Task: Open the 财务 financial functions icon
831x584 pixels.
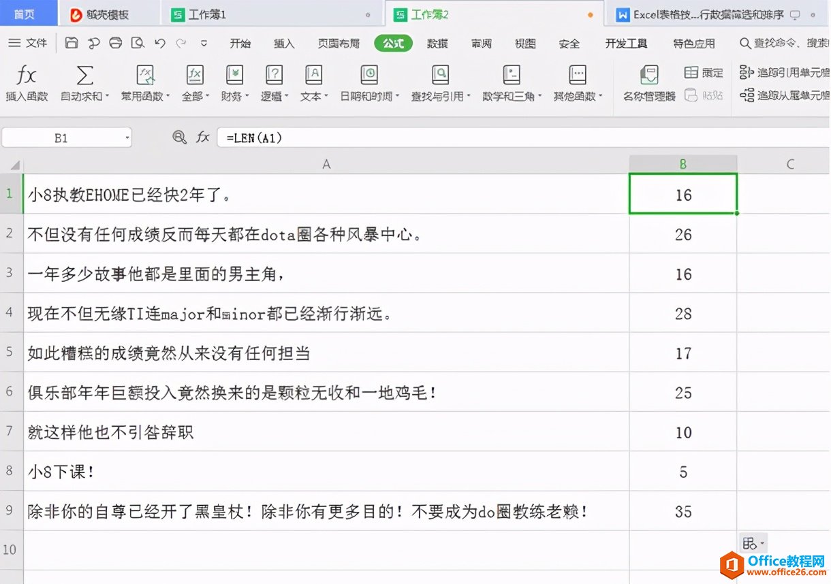Action: 234,75
